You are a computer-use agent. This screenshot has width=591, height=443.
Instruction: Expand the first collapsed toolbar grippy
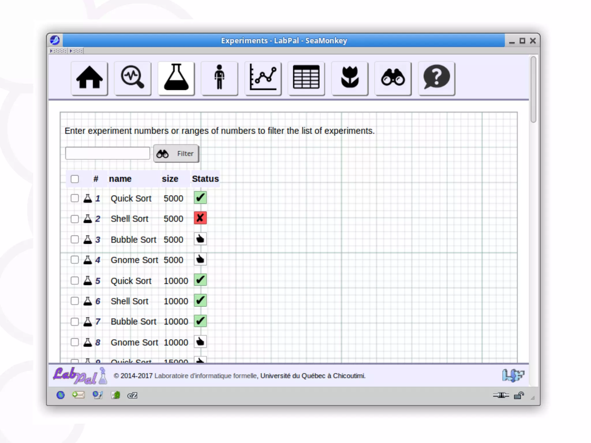[59, 51]
